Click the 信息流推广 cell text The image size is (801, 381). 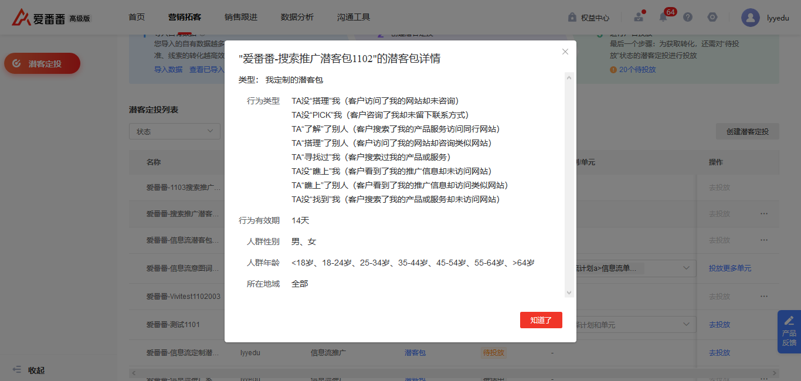click(x=328, y=353)
